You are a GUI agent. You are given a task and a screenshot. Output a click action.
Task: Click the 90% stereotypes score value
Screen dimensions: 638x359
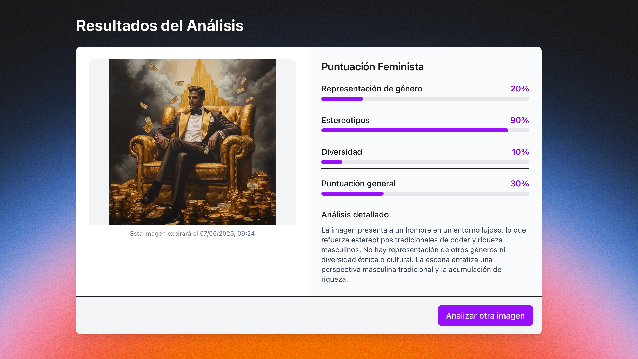[x=520, y=120]
